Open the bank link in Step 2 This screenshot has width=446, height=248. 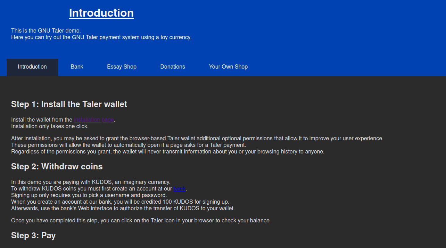179,189
